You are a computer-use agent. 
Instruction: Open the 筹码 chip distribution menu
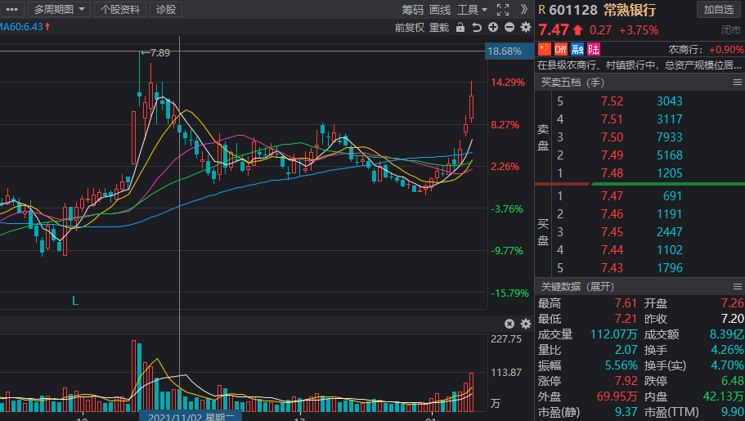[413, 10]
